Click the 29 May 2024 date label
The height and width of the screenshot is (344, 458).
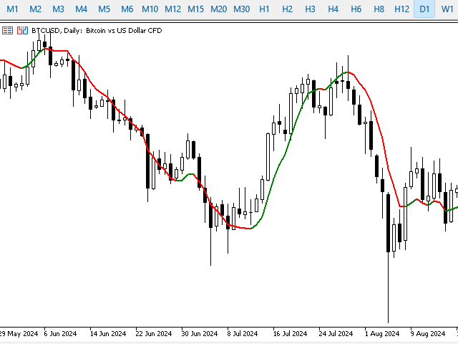[x=19, y=333]
